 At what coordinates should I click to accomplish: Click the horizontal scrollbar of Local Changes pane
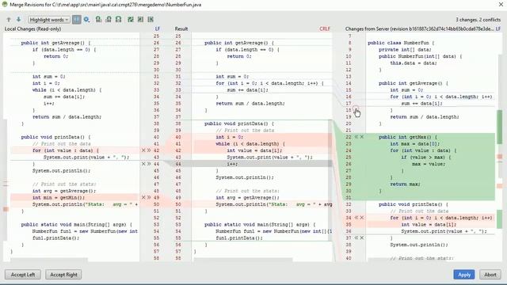[49, 260]
